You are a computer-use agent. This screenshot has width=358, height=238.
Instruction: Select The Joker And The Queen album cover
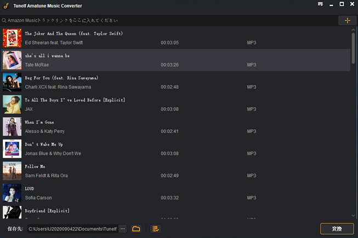tap(12, 38)
